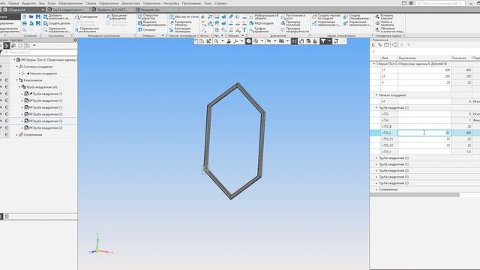Expand Начало координат node in tree
This screenshot has width=480, height=270.
tap(19, 73)
